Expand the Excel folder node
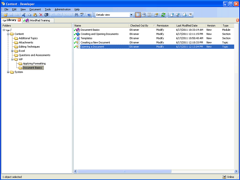The image size is (240, 180). click(x=12, y=51)
